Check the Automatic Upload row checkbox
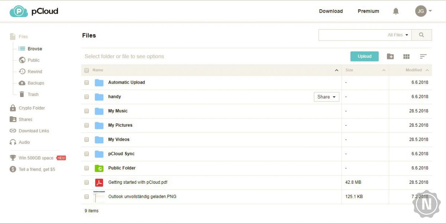The image size is (446, 223). click(x=87, y=83)
